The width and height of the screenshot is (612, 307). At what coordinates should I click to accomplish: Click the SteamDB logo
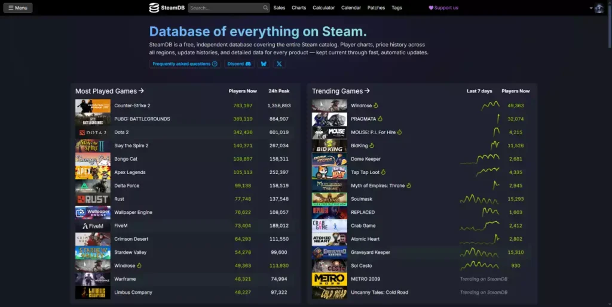click(x=167, y=8)
